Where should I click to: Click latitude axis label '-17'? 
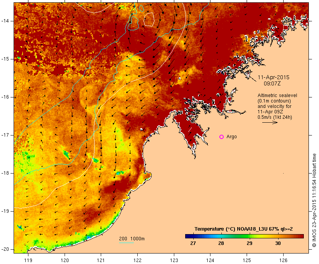(5, 135)
